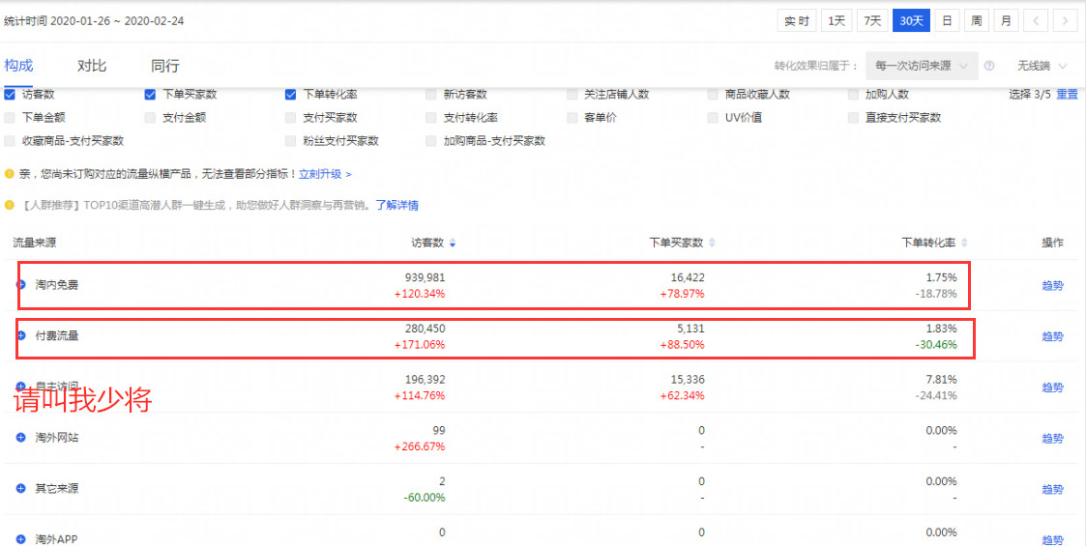1086x546 pixels.
Task: Sort by 下单买家数 column arrow icon
Action: point(713,244)
